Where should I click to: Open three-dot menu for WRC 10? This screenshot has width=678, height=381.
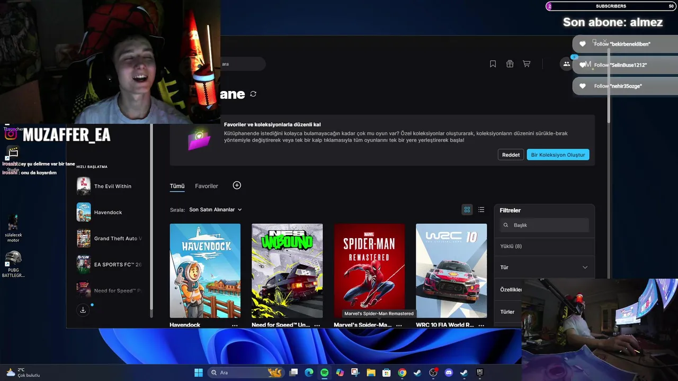point(481,325)
